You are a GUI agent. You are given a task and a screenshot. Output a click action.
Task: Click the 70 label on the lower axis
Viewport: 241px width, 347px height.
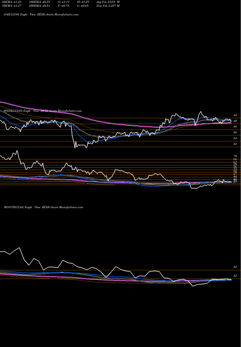(x=235, y=156)
